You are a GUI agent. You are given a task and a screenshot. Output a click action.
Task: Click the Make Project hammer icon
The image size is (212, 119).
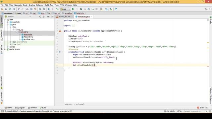click(x=57, y=9)
